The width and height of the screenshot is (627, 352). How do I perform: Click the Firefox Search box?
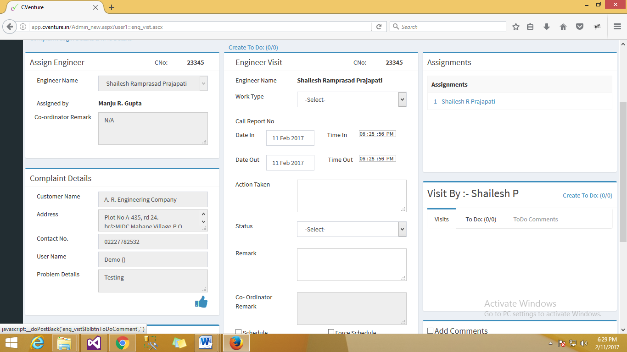[448, 27]
